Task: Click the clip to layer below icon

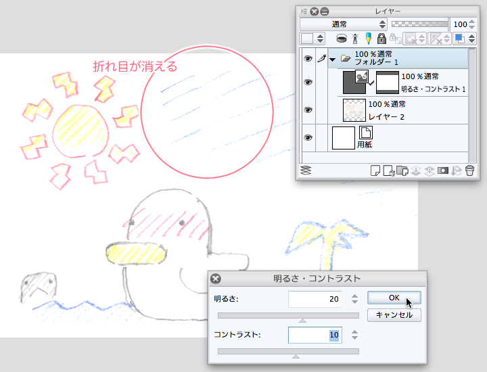Action: point(342,39)
